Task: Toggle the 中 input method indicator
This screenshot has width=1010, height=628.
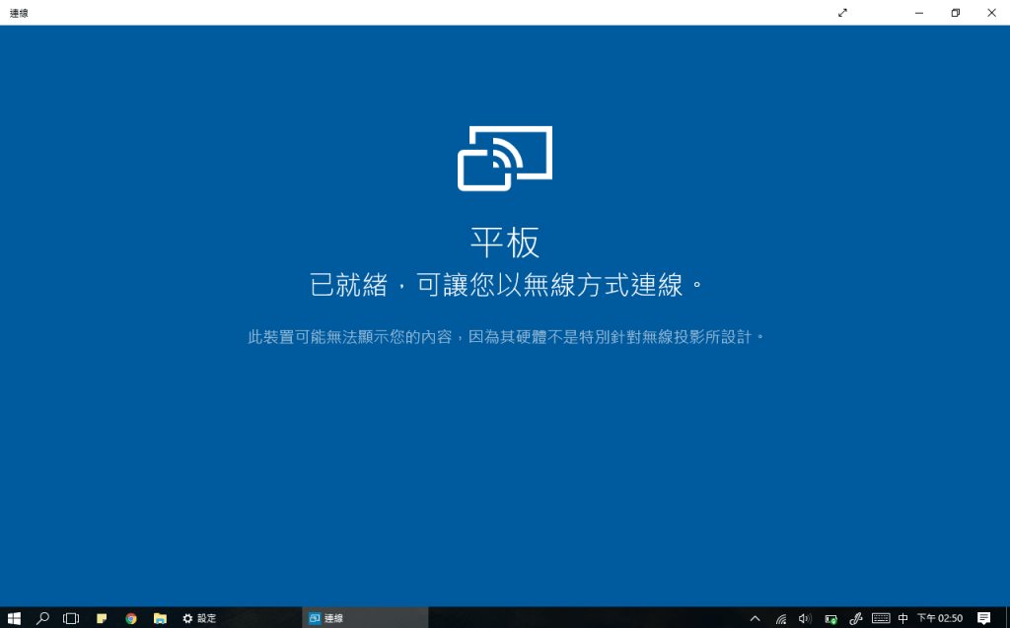Action: [903, 618]
